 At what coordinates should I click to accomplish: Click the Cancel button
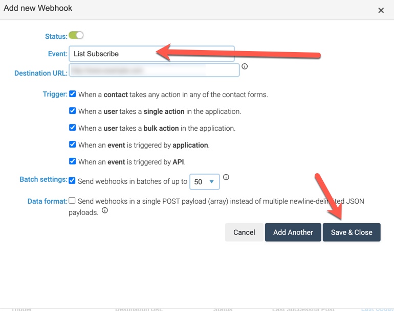(244, 232)
